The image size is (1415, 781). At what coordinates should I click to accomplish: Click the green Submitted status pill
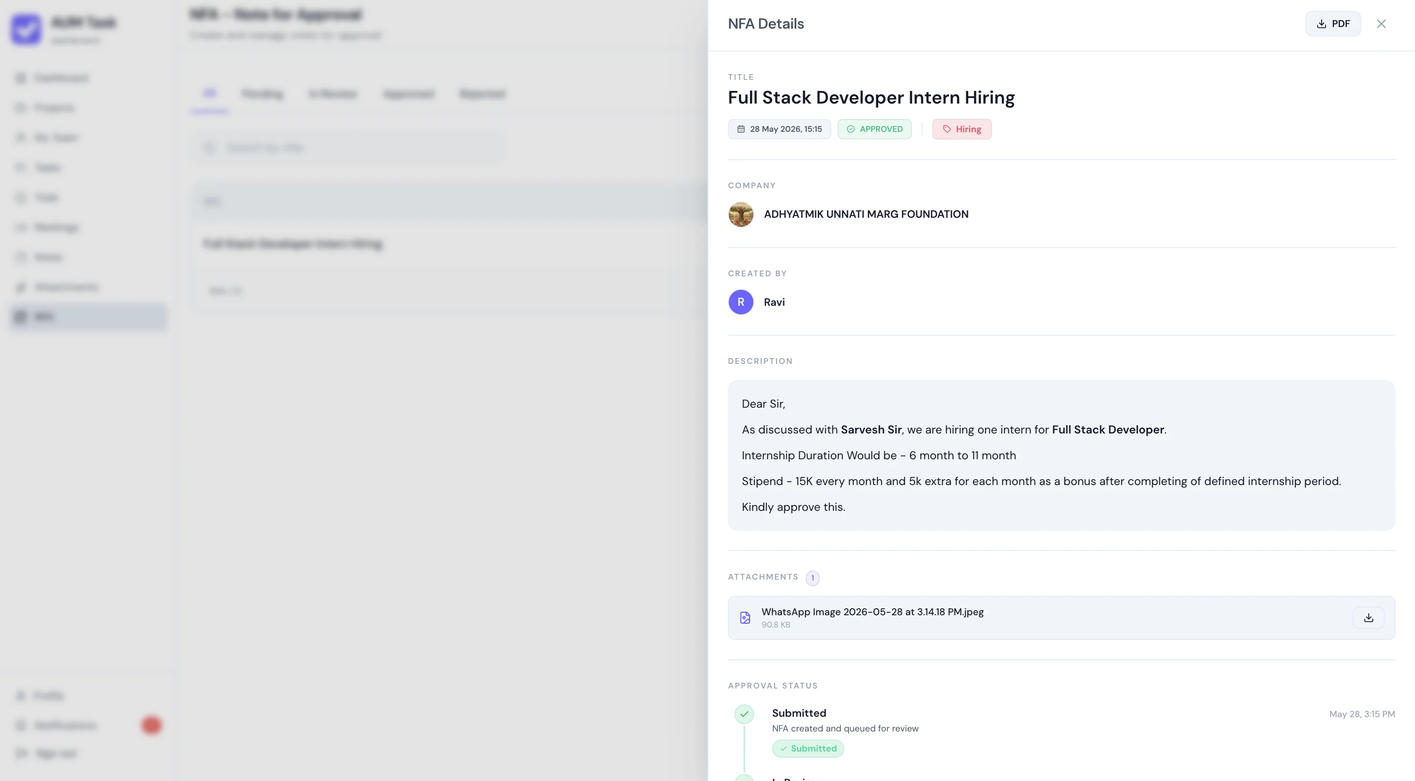pos(808,749)
